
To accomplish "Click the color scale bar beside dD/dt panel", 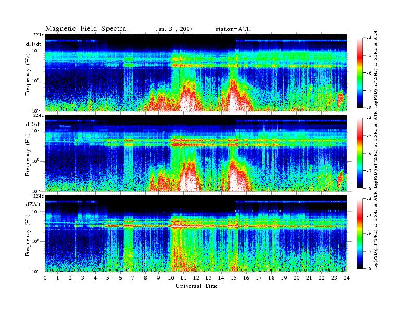I will (x=359, y=153).
